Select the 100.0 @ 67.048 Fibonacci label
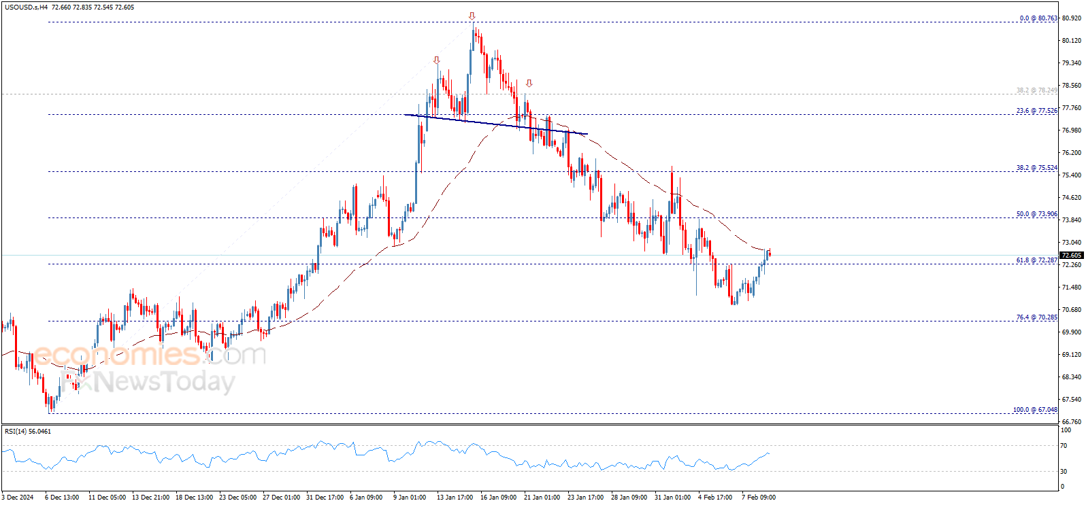 coord(1035,410)
